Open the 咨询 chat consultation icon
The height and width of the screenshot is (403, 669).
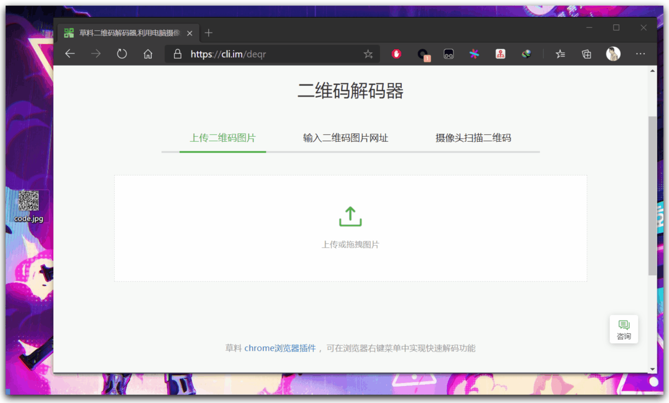click(623, 329)
